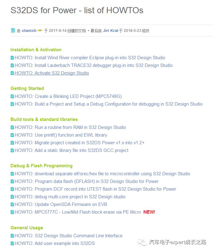The width and height of the screenshot is (213, 252).
Task: Open Program DCF record into UTEST HOWTO
Action: [x=95, y=189]
